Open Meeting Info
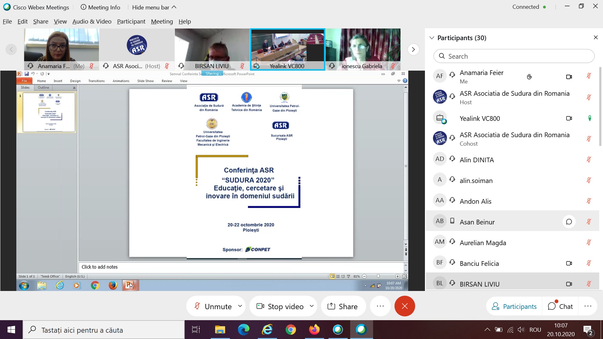The image size is (603, 339). tap(100, 7)
